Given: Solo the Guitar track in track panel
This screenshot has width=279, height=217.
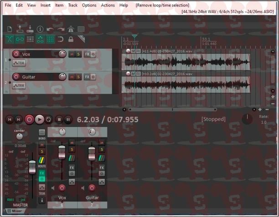Looking at the screenshot, I should [78, 77].
